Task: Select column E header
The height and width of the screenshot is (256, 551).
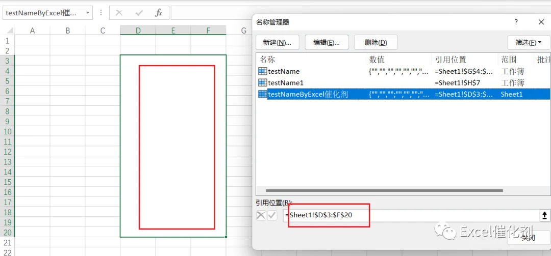Action: pyautogui.click(x=173, y=31)
